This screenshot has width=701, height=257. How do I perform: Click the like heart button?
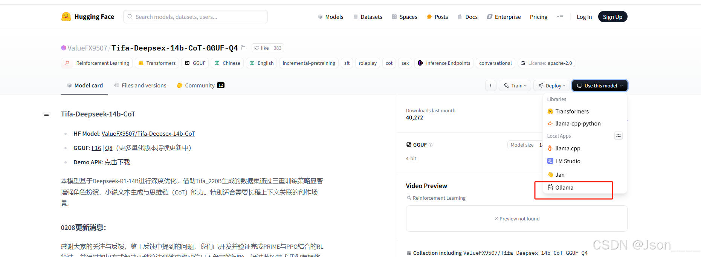pyautogui.click(x=261, y=48)
